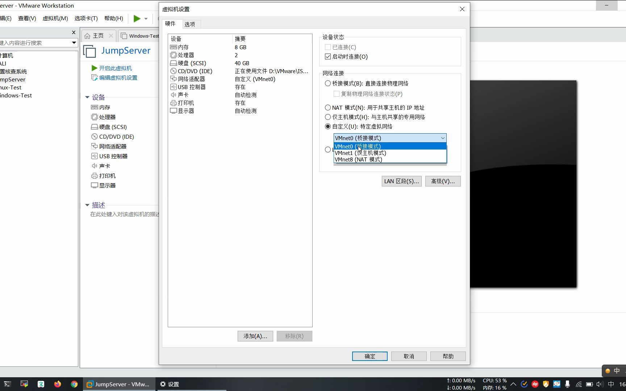Click the 取消 button
This screenshot has height=391, width=626.
coord(409,356)
